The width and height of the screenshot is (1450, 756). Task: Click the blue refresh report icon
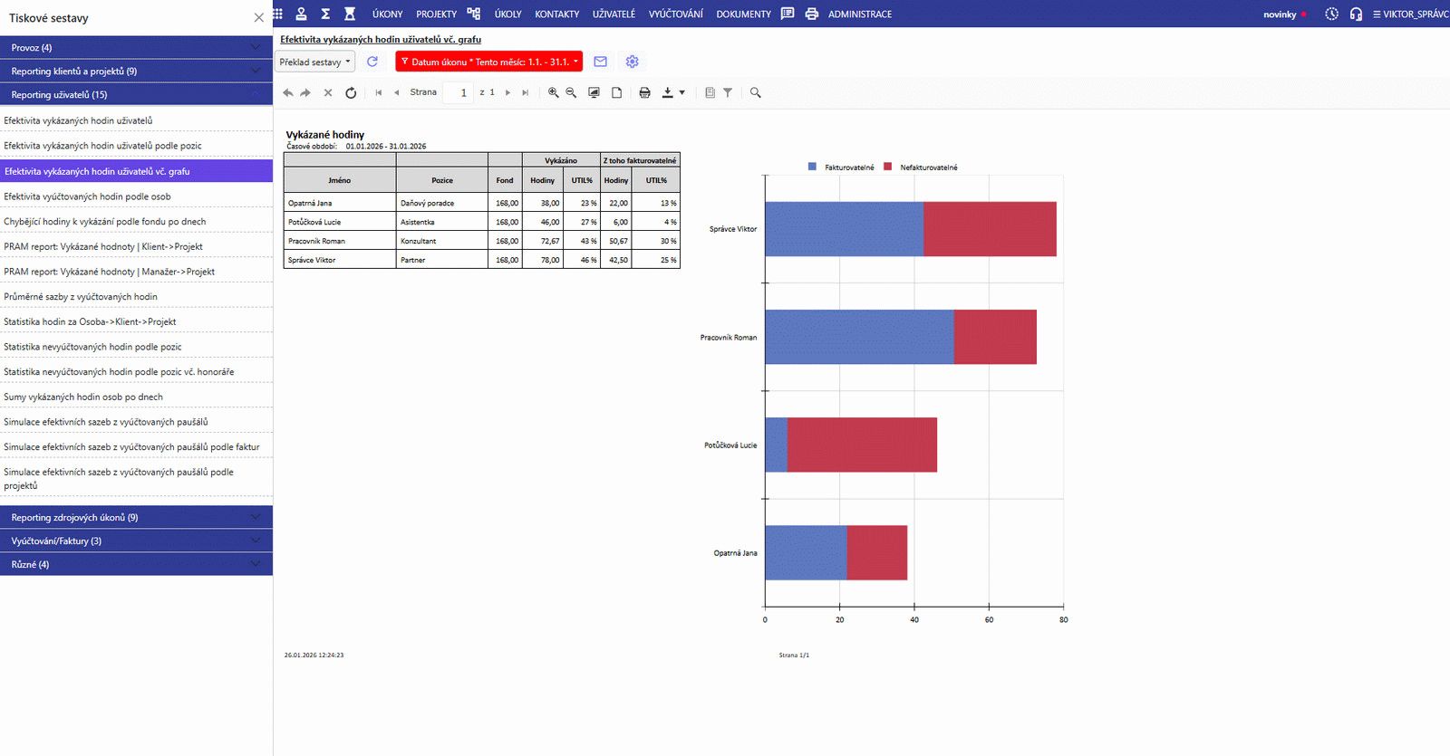372,62
